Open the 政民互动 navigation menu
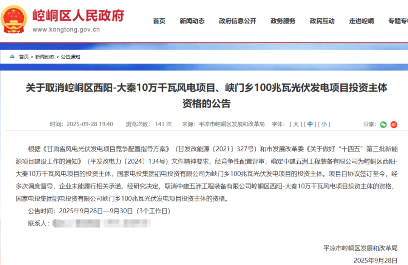408x265 pixels. coord(322,21)
